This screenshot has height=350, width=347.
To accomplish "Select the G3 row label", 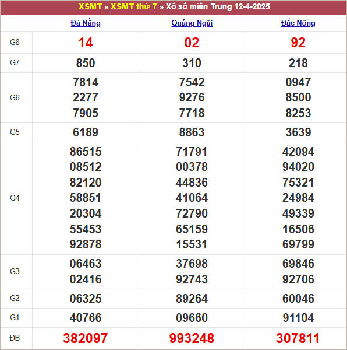I will click(x=15, y=271).
